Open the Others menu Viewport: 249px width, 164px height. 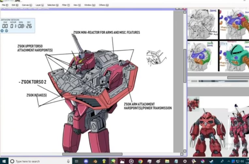tap(104, 5)
